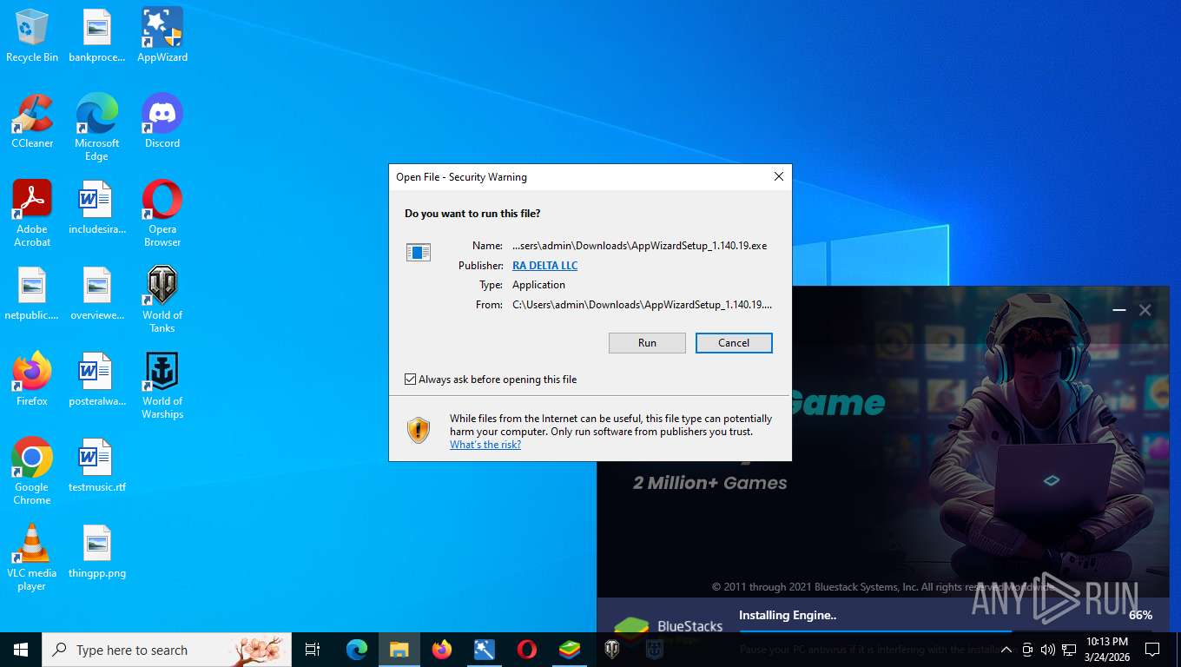
Task: Click World of Tanks taskbar icon
Action: point(612,649)
